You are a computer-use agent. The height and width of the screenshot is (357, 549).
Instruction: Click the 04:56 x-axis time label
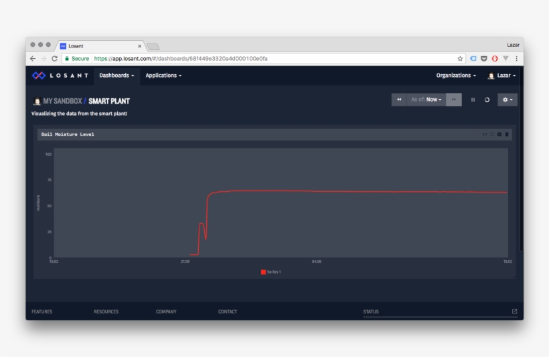click(x=317, y=261)
